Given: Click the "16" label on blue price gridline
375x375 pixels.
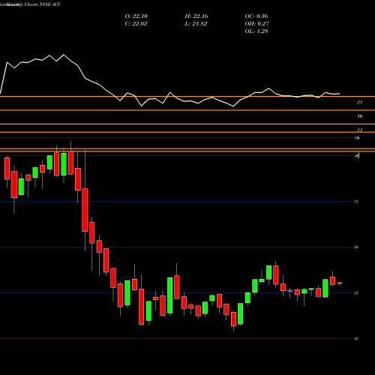Looking at the screenshot, I should 356,339.
